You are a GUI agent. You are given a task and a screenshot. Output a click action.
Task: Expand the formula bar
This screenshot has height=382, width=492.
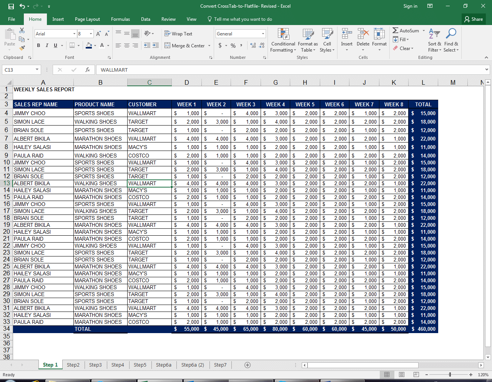pos(487,70)
